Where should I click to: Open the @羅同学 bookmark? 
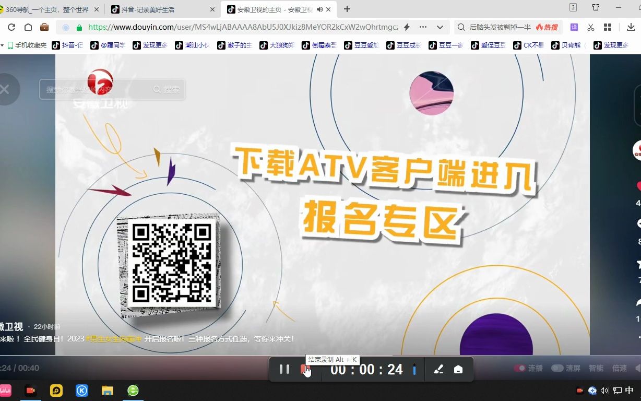tap(108, 45)
